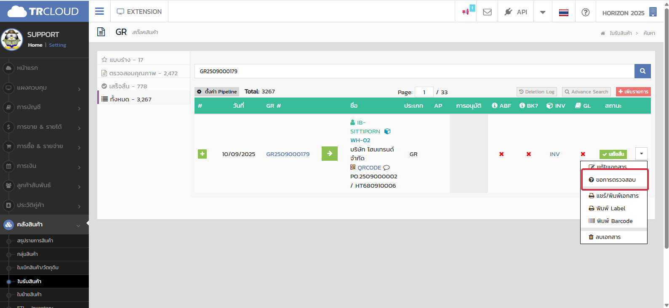
Task: Open the megaphone announcements icon
Action: click(466, 12)
